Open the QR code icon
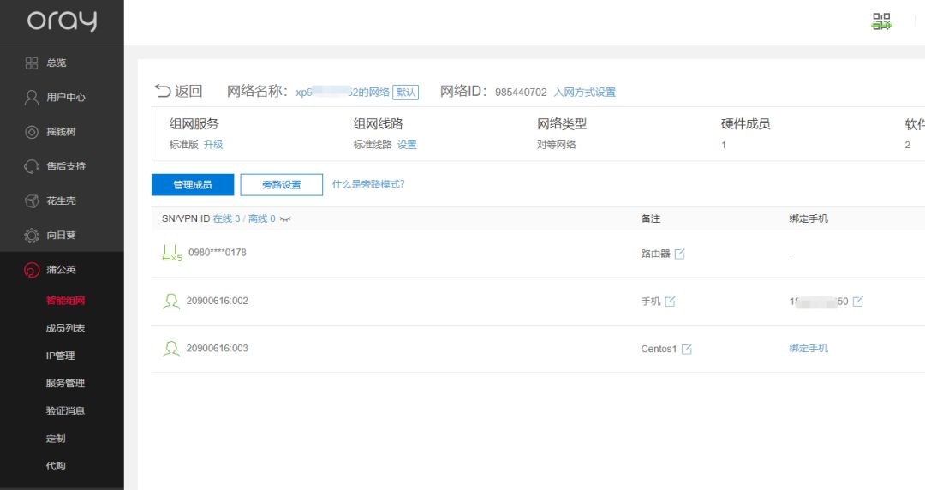Viewport: 925px width, 490px height. point(881,21)
